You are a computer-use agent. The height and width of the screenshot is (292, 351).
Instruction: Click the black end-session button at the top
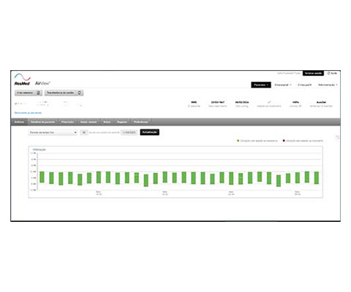[313, 73]
